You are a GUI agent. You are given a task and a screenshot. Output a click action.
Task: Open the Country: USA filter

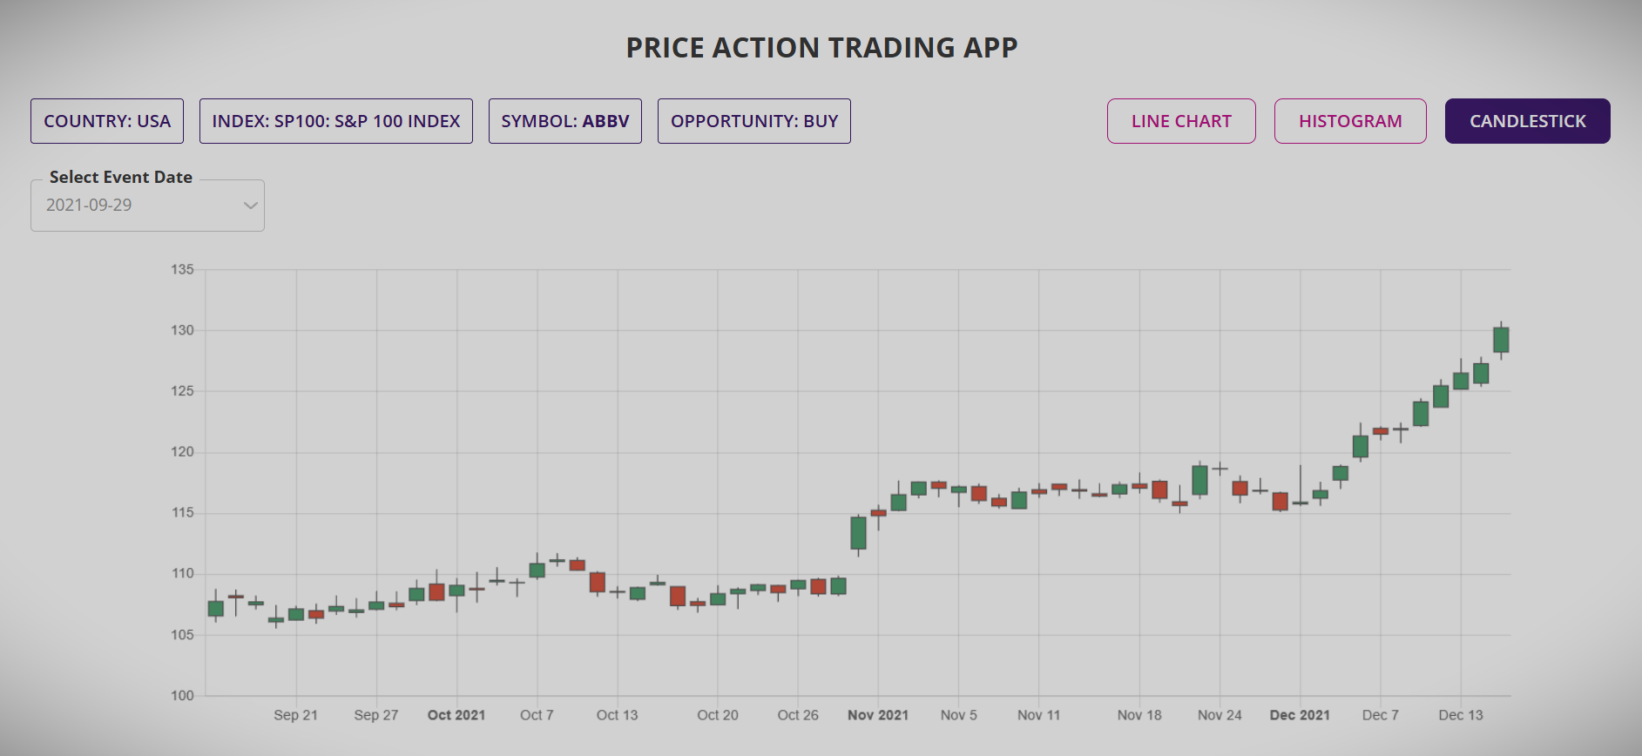[x=106, y=121]
